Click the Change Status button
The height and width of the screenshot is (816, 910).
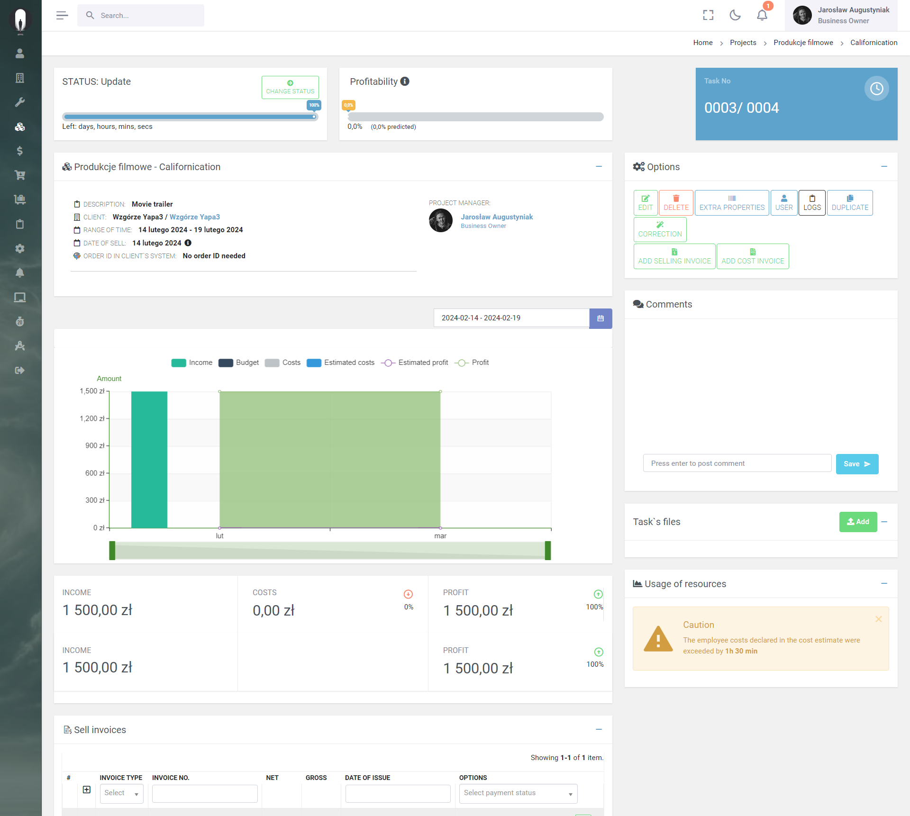coord(290,88)
